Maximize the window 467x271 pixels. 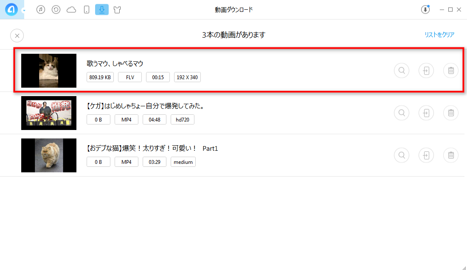(450, 10)
